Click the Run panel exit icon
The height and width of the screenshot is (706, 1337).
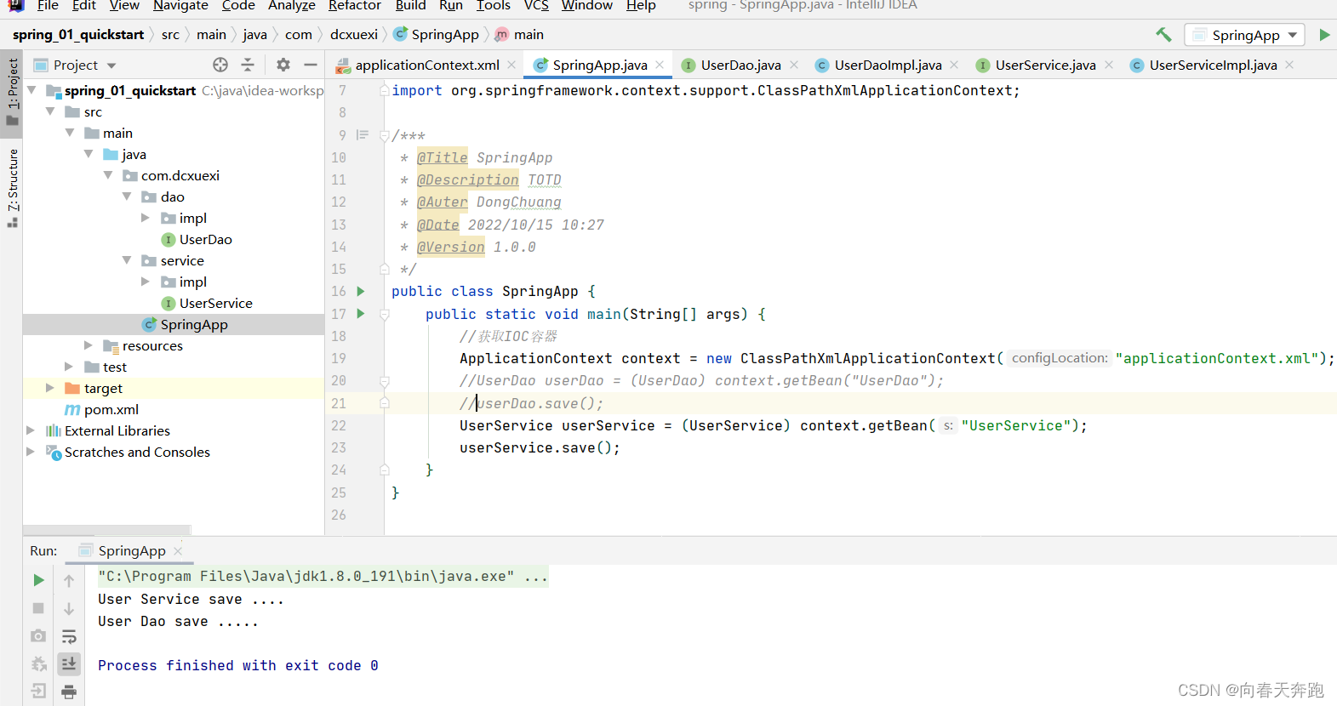[38, 691]
